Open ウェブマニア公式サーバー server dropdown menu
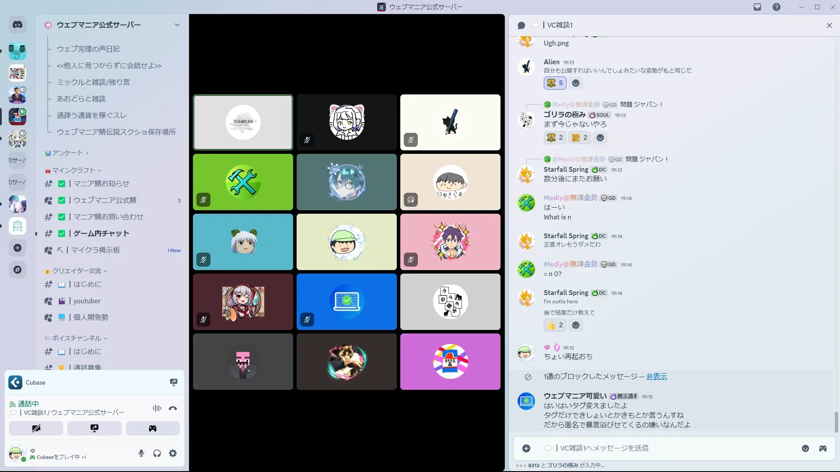 click(177, 25)
